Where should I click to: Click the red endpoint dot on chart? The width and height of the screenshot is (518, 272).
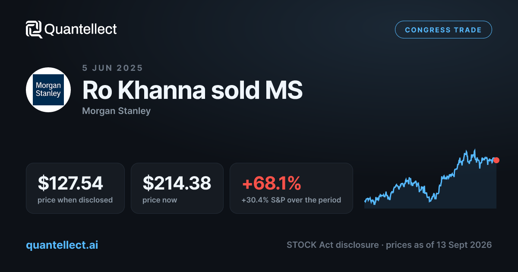pos(496,160)
